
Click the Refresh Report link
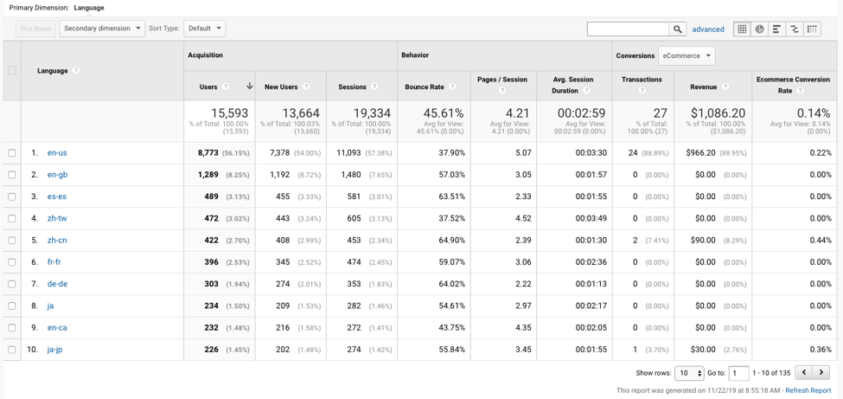click(x=809, y=390)
